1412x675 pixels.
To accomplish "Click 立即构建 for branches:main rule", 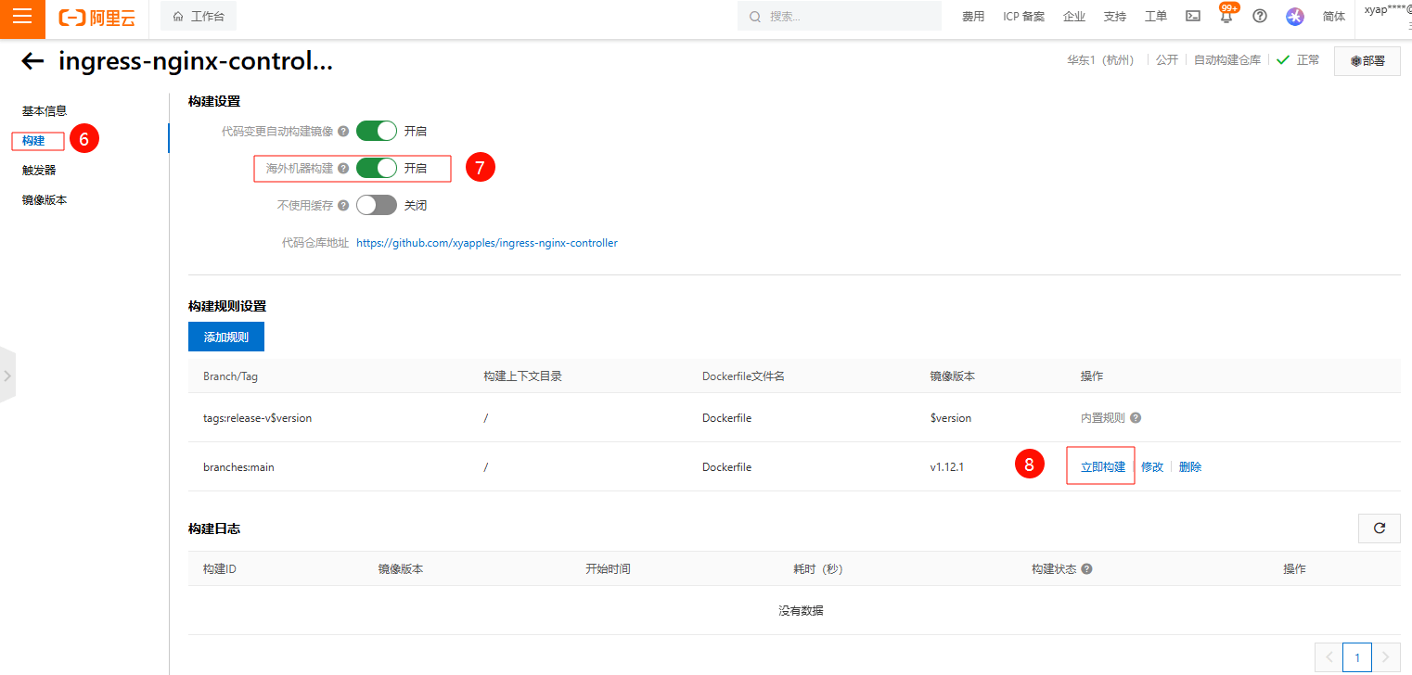I will pyautogui.click(x=1102, y=467).
